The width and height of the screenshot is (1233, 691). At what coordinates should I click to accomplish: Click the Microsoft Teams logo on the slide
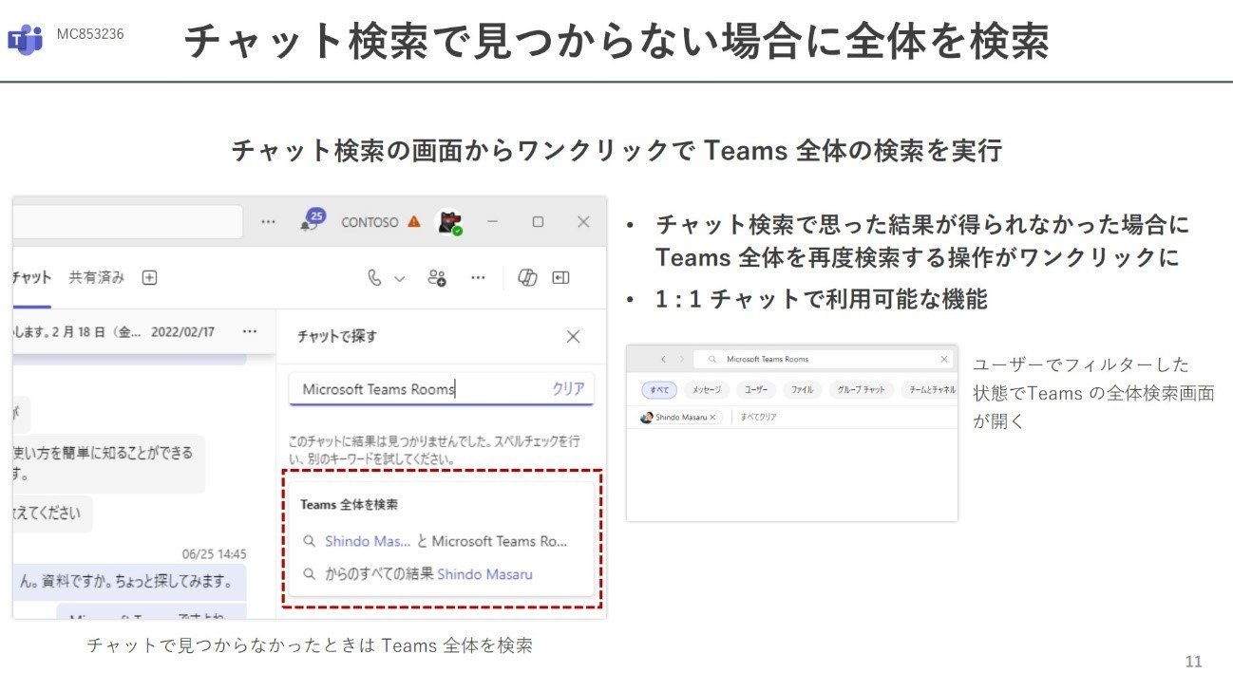(x=26, y=39)
